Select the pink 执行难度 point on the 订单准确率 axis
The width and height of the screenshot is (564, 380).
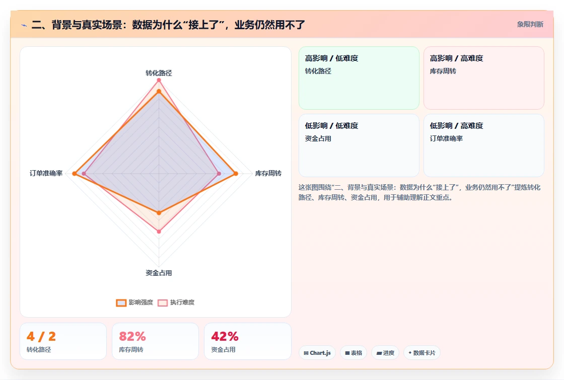click(84, 174)
